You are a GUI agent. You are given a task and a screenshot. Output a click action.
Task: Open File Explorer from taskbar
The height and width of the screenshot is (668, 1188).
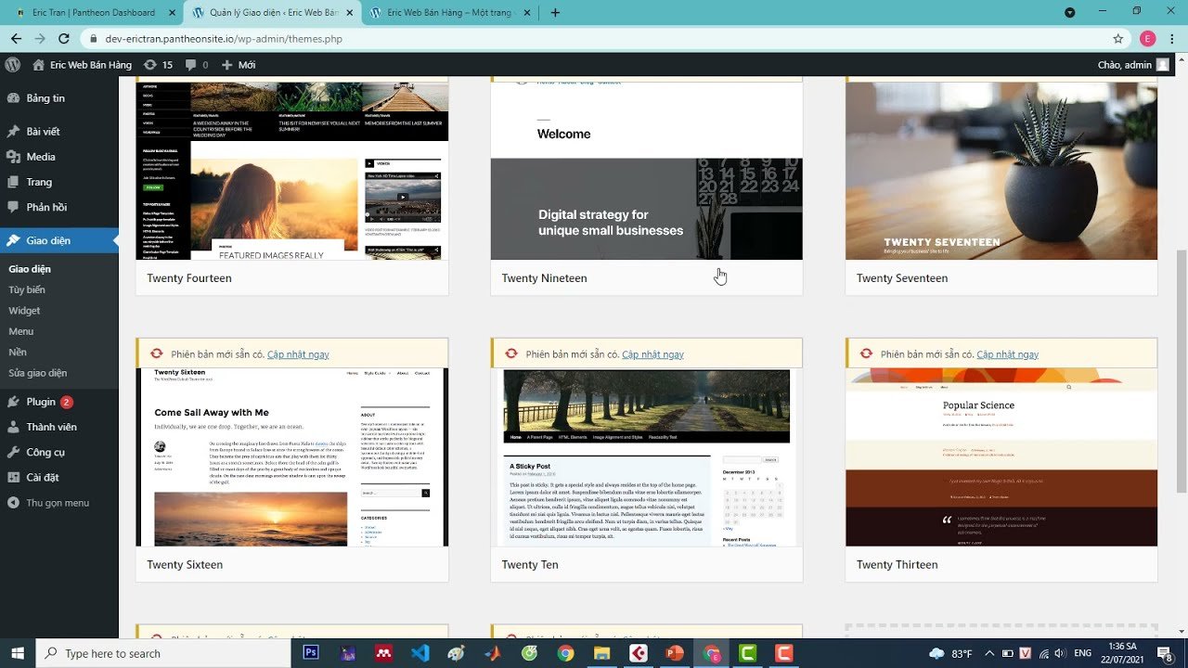[601, 653]
